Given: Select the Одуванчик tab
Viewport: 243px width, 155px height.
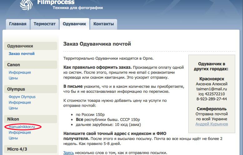Looking at the screenshot, I should [74, 24].
